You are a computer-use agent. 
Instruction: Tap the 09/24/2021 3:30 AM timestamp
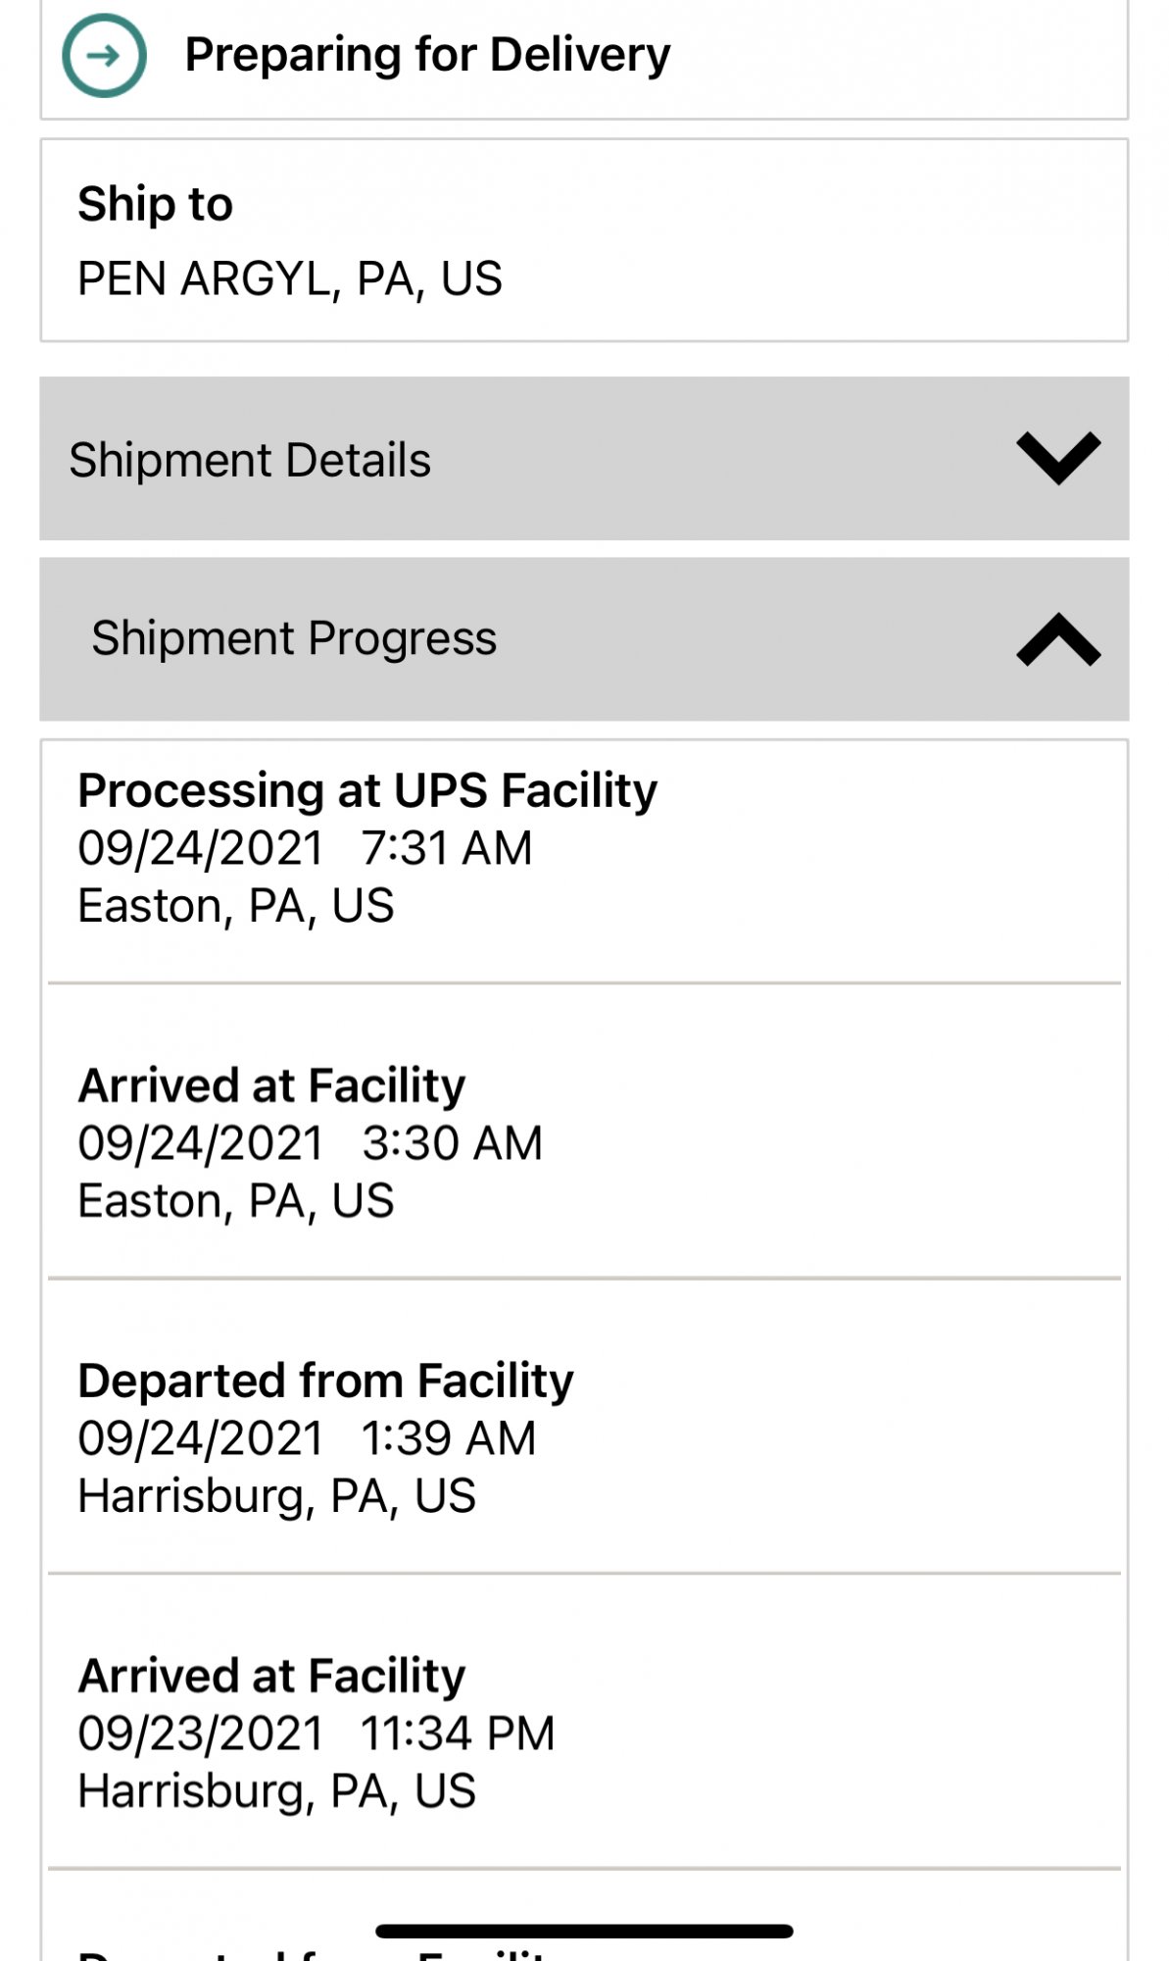[x=310, y=1143]
